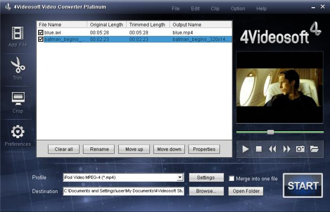Image resolution: width=330 pixels, height=212 pixels.
Task: Click the preview seek slider handle
Action: [x=270, y=132]
